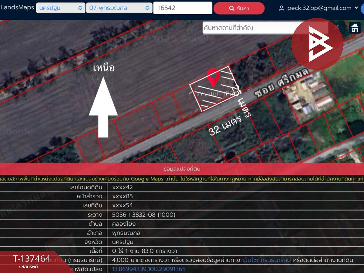Open the 07-พุทธมณฑล district dropdown
Image resolution: width=364 pixels, height=273 pixels.
119,8
